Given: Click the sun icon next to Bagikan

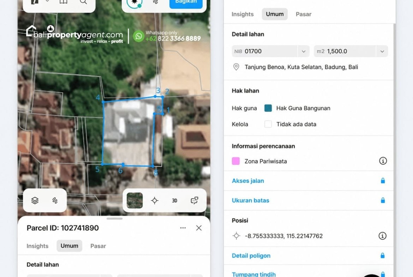Looking at the screenshot, I should [134, 2].
